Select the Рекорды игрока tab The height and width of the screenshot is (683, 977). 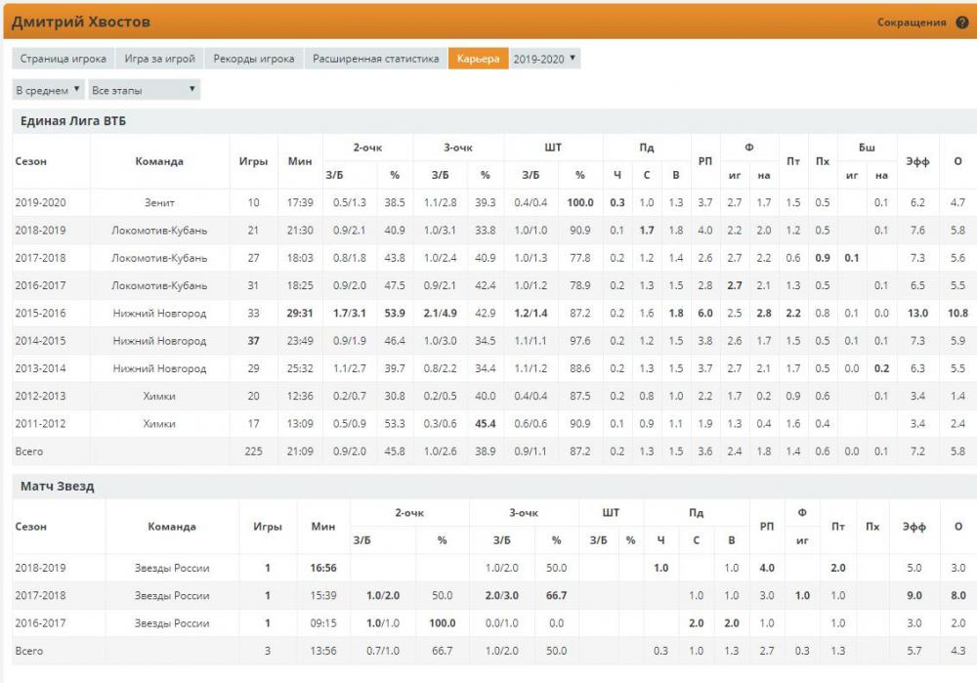coord(254,59)
